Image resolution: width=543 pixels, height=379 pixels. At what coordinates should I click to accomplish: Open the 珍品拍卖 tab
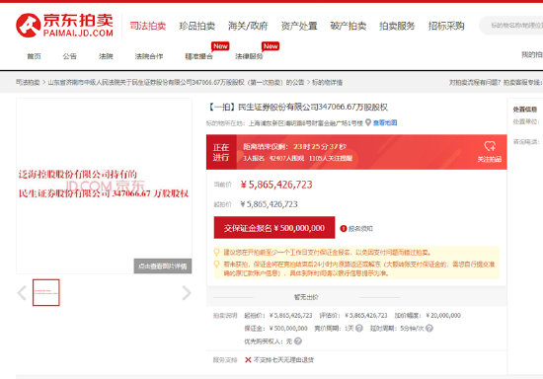tap(197, 26)
